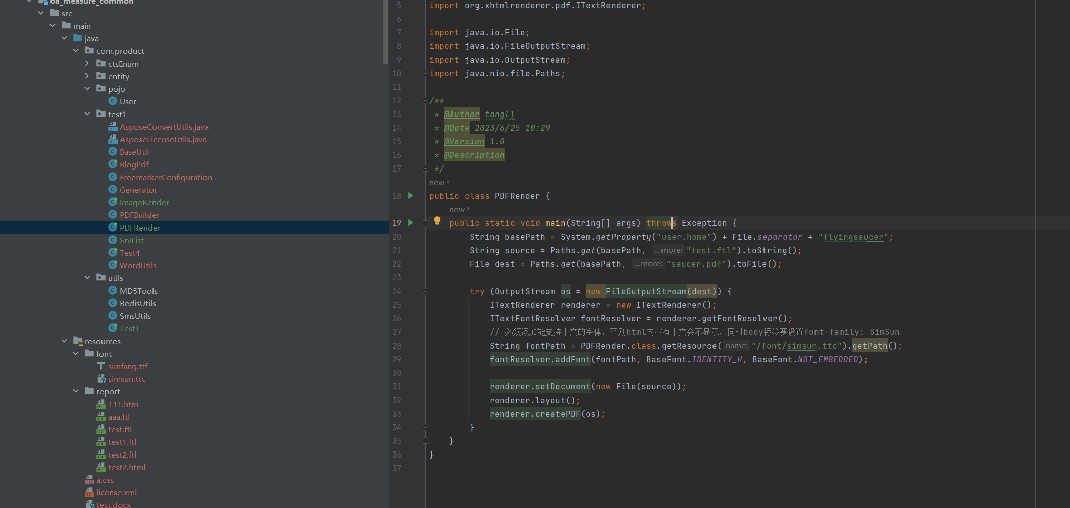Select the BlogPdf class icon

[x=113, y=164]
